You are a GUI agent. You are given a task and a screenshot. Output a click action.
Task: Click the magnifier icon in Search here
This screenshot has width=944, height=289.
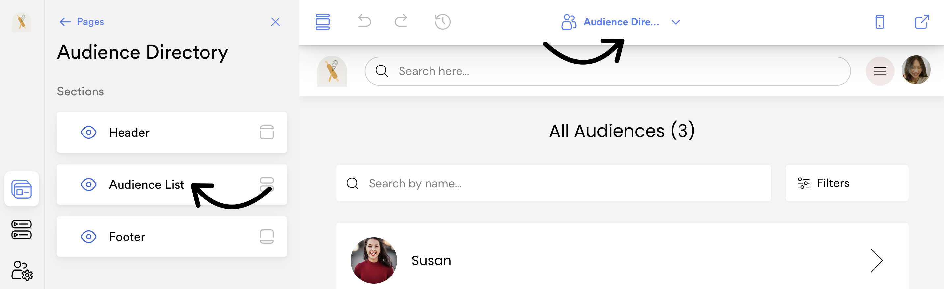[382, 71]
